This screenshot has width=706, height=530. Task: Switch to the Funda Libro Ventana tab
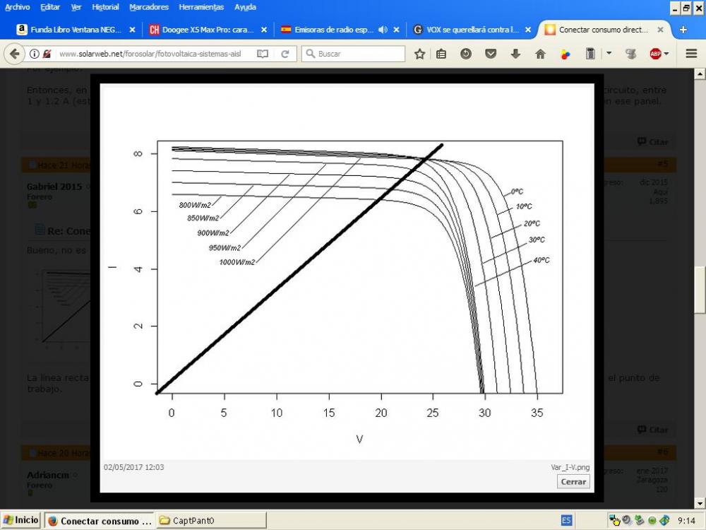coord(76,30)
